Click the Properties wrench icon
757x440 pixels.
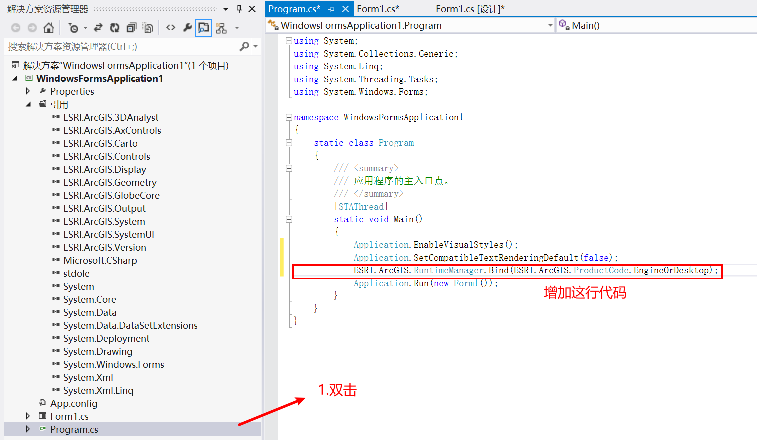tap(187, 27)
